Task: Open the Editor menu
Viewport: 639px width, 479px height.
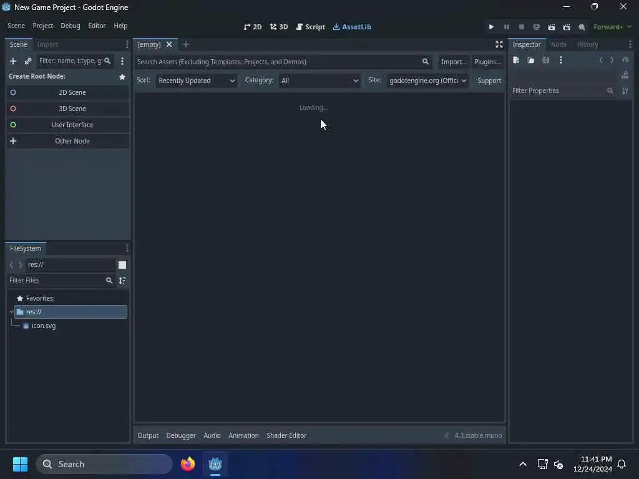Action: [97, 26]
